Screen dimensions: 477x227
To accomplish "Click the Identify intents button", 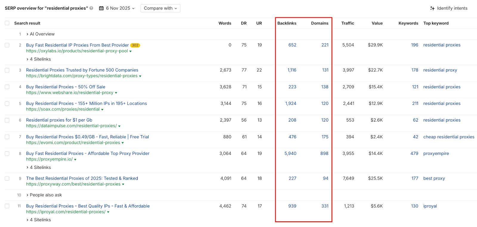I will [x=449, y=8].
